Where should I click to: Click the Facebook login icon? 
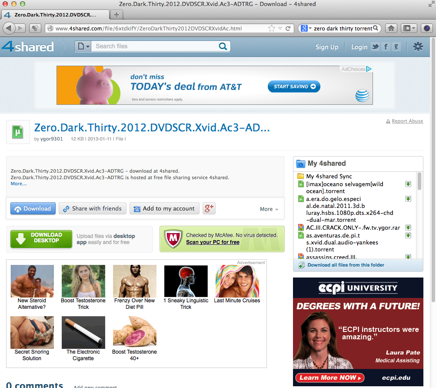pos(386,47)
